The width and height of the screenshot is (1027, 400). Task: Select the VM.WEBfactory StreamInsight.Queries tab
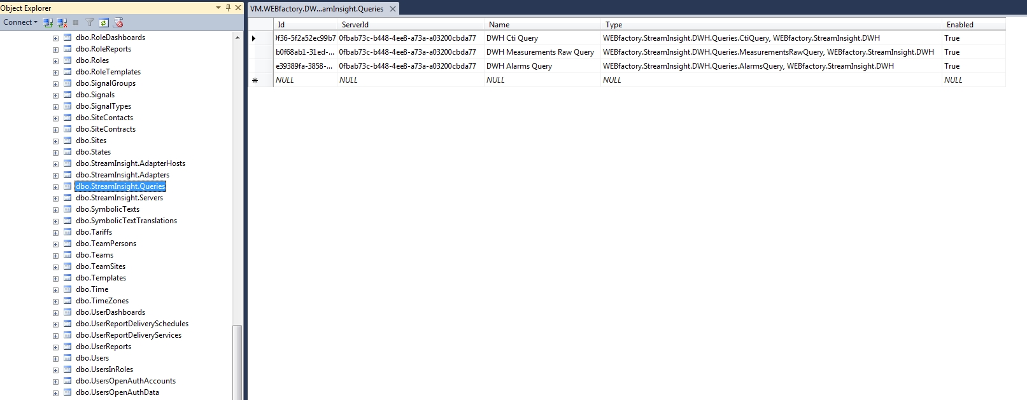tap(316, 9)
